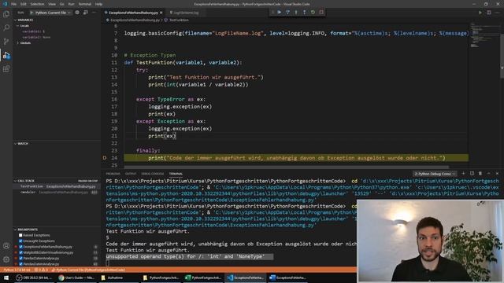Run Python file via editor play icon
504x283 pixels.
[480, 13]
